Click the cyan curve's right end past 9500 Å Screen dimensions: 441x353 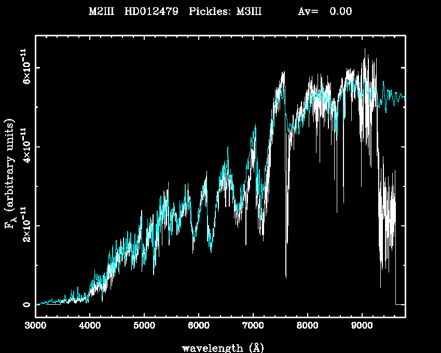403,97
